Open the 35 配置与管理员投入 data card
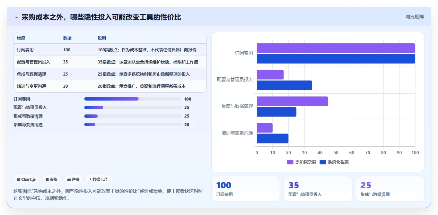The width and height of the screenshot is (438, 215). point(318,189)
